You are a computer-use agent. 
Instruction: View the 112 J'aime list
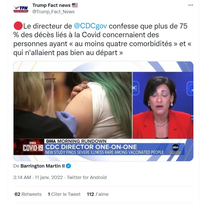pos(98,194)
